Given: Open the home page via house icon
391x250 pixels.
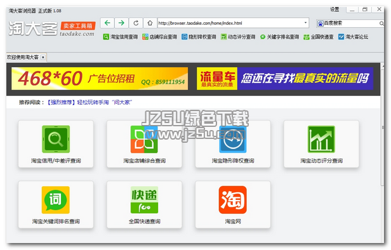Looking at the screenshot, I should [x=150, y=23].
